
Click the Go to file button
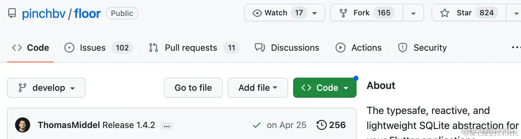[193, 88]
